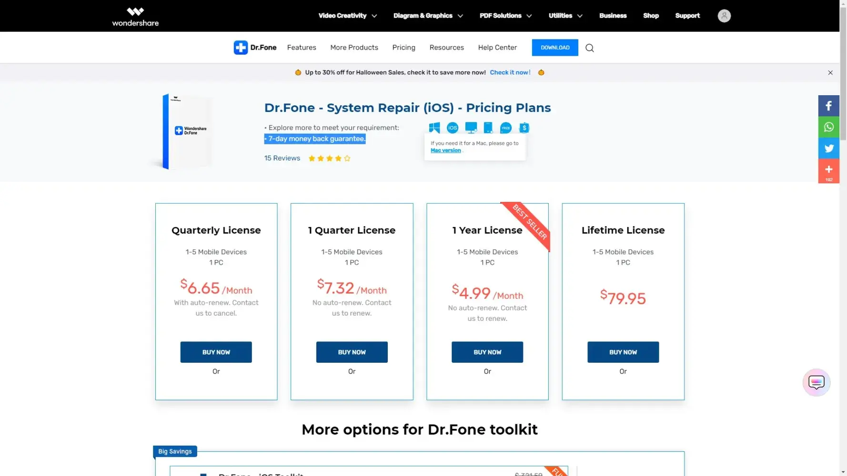Click the Quarterly License heading
Screen dimensions: 847x476
216,230
